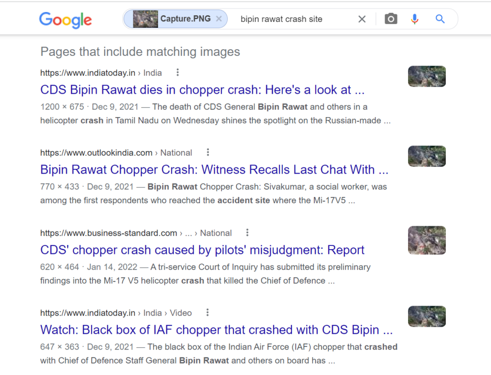491x375 pixels.
Task: Open 'Watch: Black box of IAF chopper' link
Action: 216,330
